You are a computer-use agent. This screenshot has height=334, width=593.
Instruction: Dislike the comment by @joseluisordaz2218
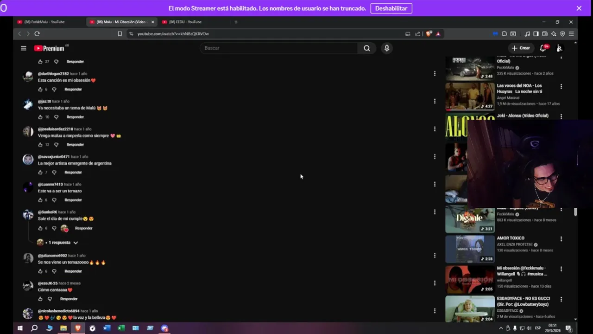(x=56, y=145)
